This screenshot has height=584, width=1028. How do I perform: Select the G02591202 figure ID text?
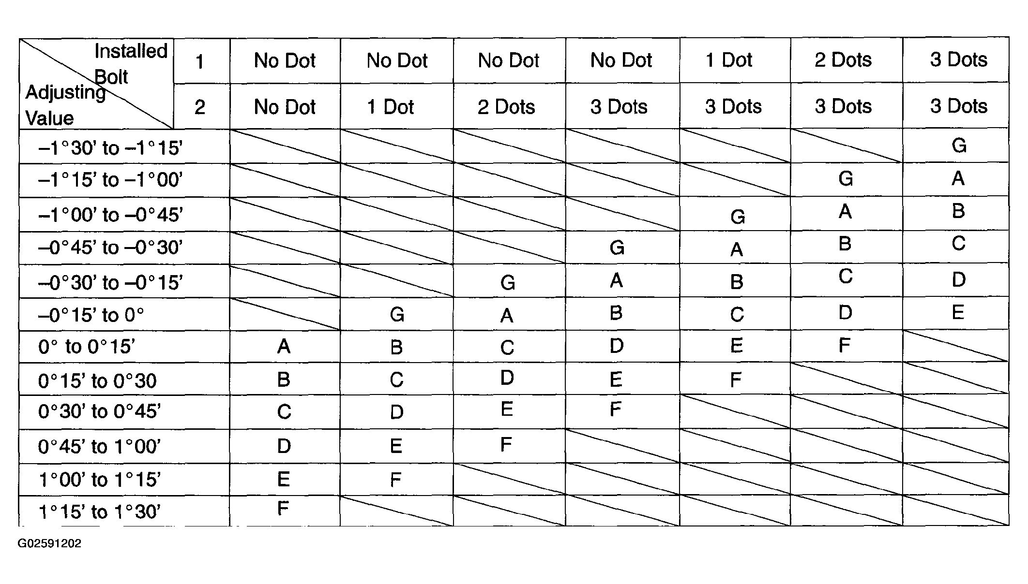click(x=49, y=543)
